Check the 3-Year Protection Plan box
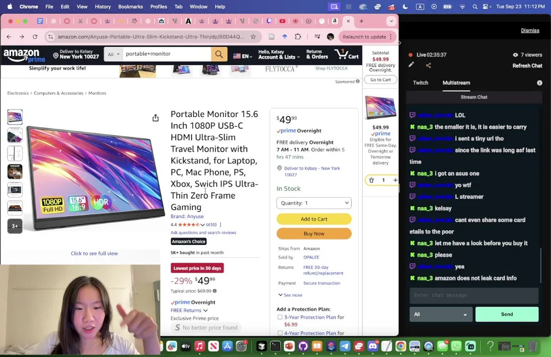This screenshot has height=357, width=551. 280,317
